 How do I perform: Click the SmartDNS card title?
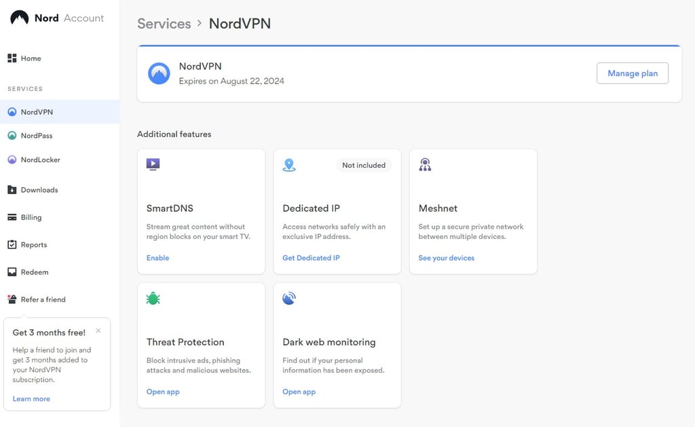(x=170, y=208)
